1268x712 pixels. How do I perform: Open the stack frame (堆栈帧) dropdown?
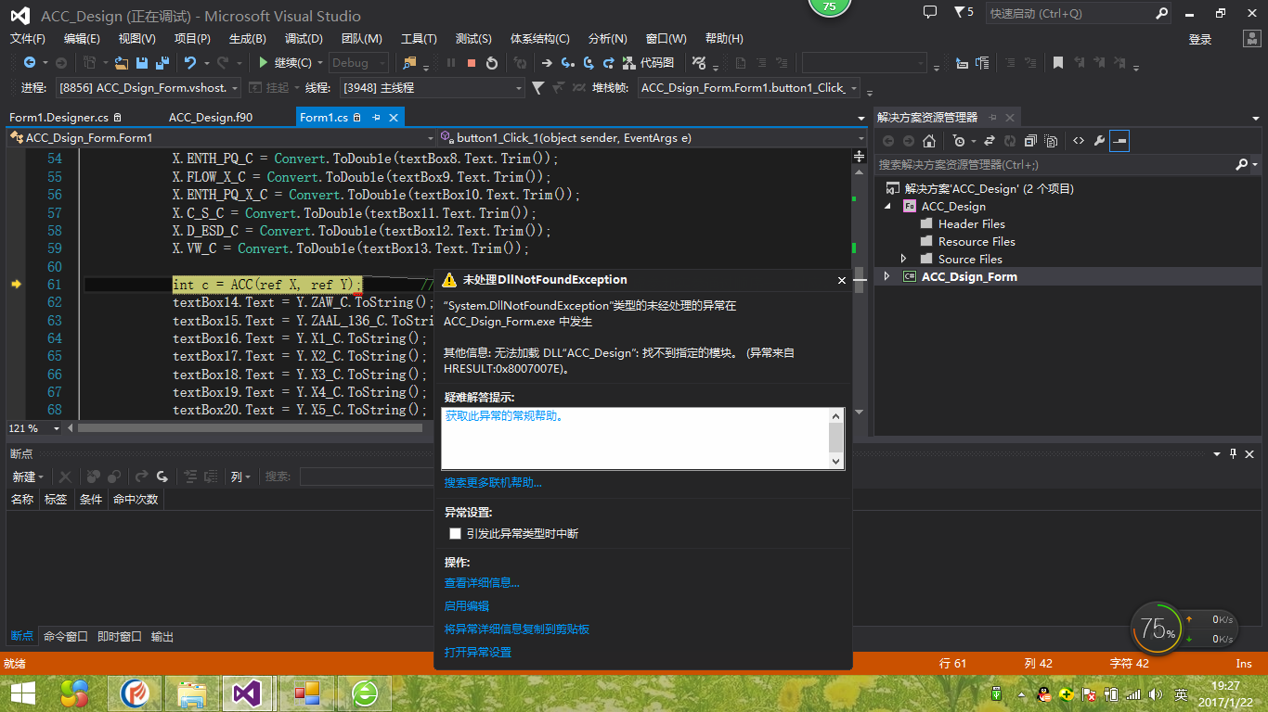(749, 88)
